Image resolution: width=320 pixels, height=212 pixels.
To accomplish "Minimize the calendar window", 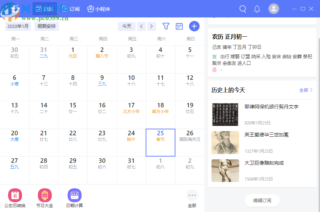I will click(294, 9).
